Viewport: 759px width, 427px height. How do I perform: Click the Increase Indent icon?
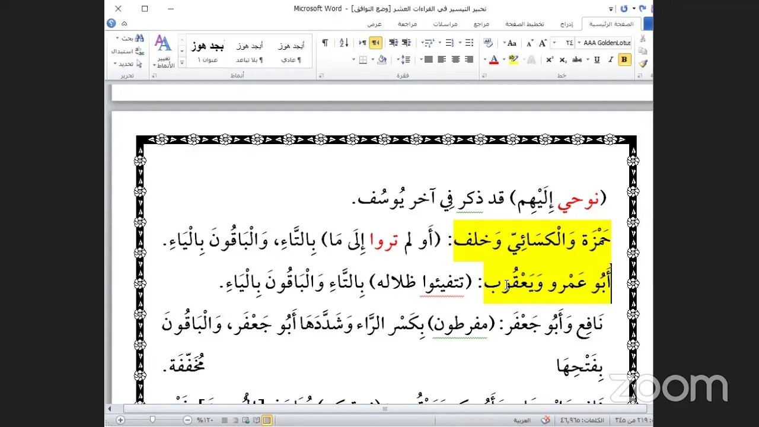[393, 43]
